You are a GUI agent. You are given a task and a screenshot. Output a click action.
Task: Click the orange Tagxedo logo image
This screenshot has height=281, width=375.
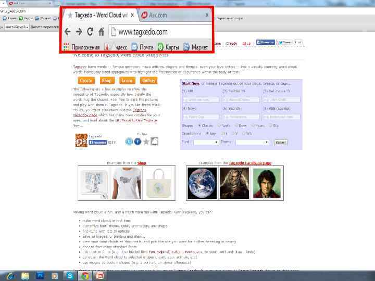[x=81, y=140]
